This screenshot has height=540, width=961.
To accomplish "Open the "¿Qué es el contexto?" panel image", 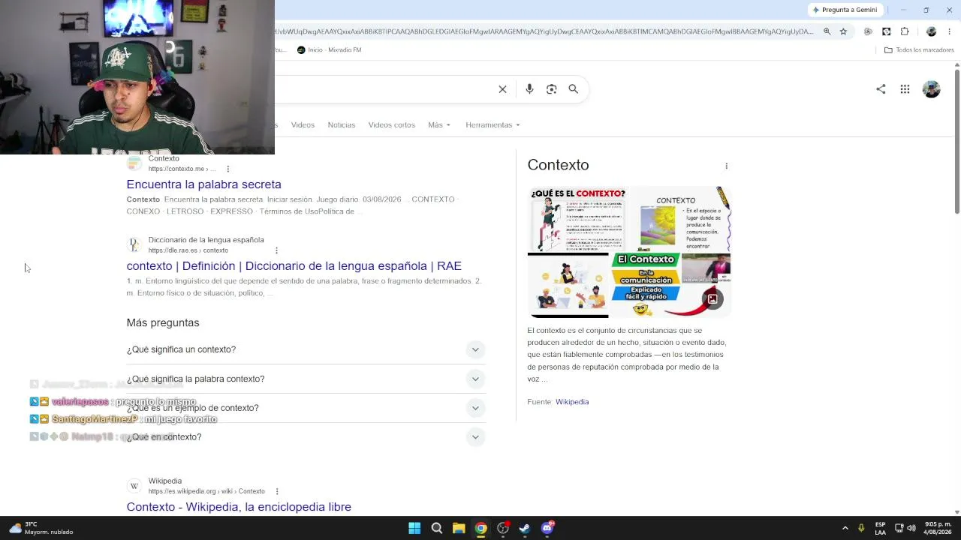I will click(578, 219).
